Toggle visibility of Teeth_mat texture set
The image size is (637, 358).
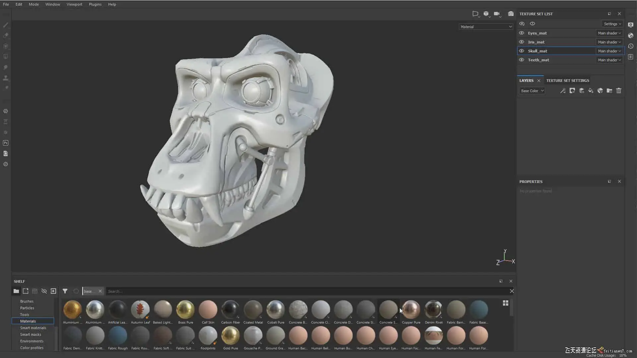click(x=522, y=60)
